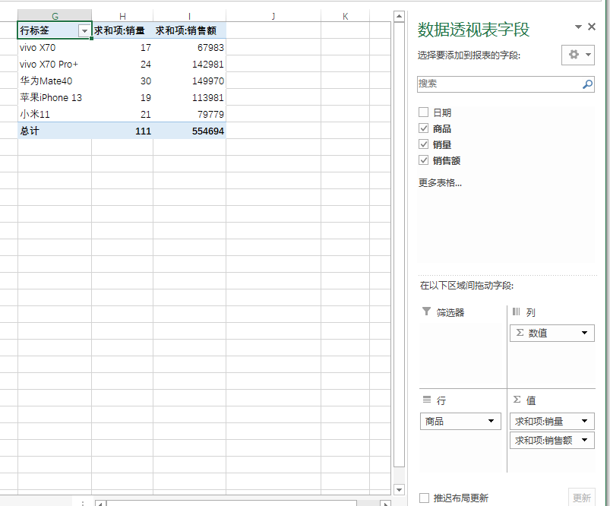Select the 总计 row label
Viewport: 610px width, 506px height.
55,131
